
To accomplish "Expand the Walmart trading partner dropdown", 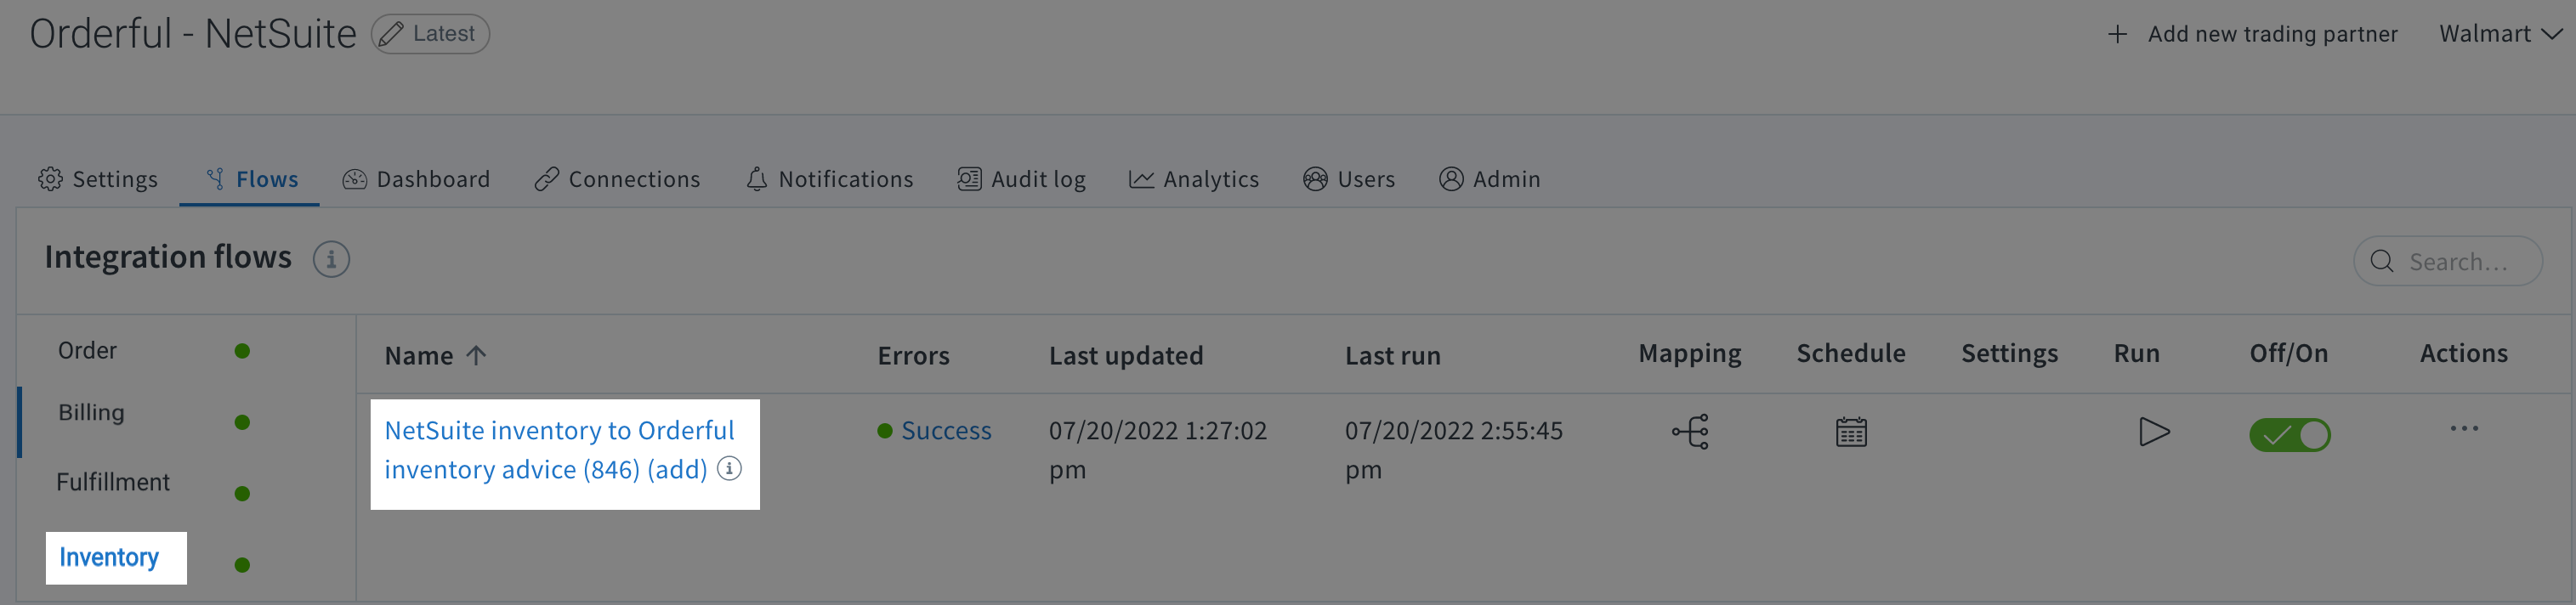I will tap(2500, 34).
